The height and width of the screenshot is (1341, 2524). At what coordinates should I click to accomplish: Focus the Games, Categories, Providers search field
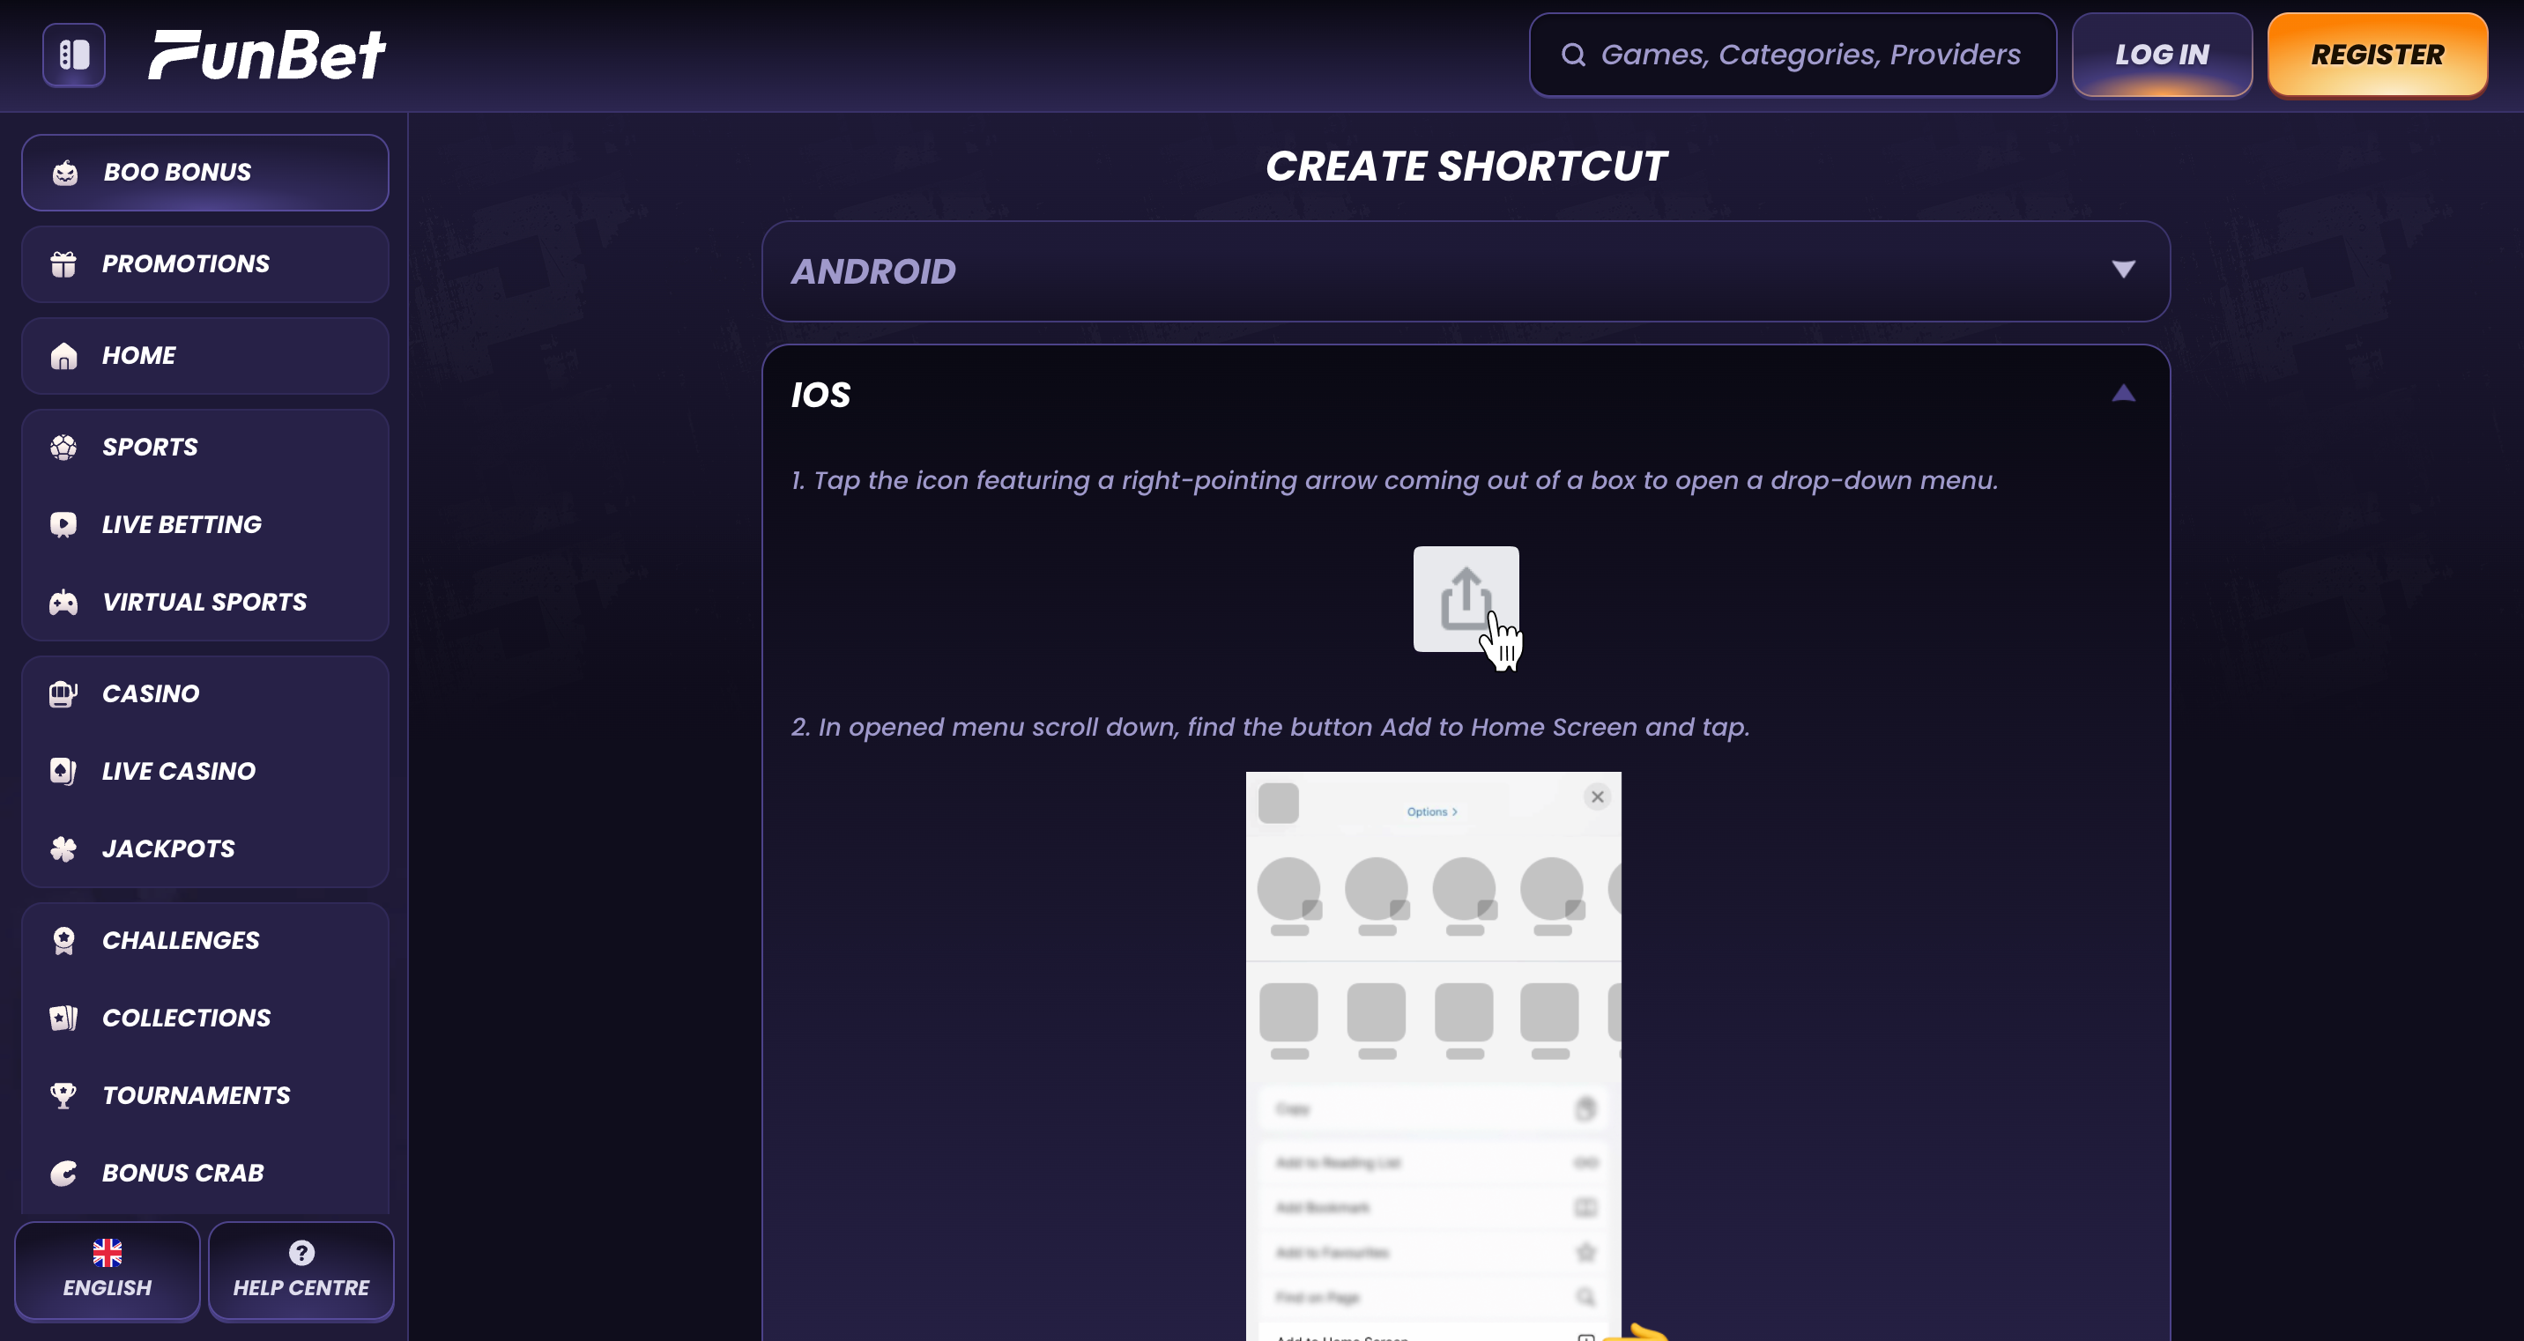(1792, 55)
